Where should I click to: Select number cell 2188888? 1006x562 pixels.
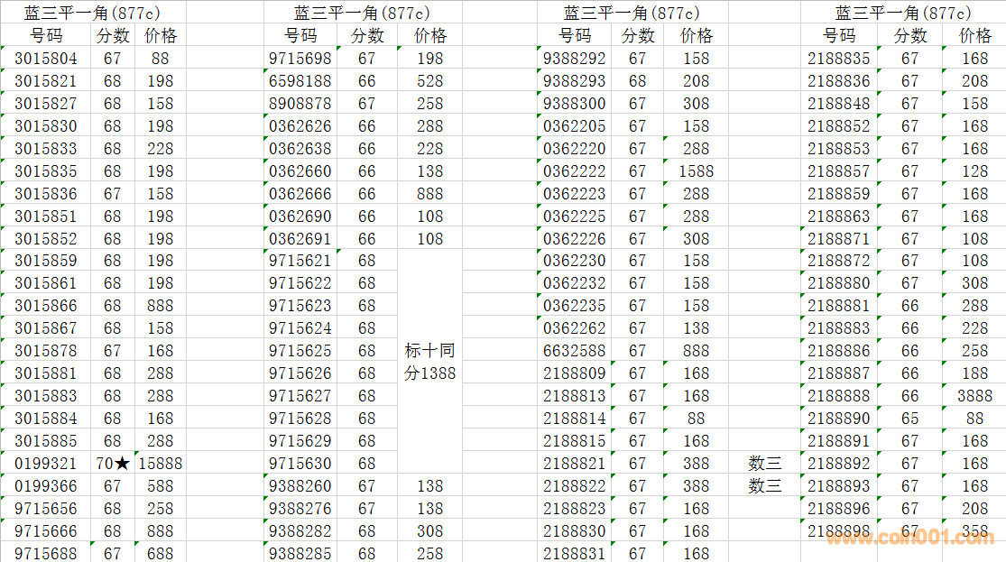pyautogui.click(x=838, y=396)
